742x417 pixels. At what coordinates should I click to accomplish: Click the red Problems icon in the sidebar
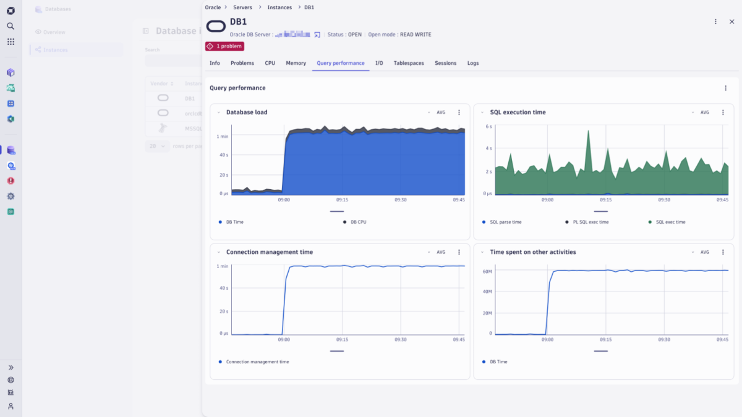(10, 181)
